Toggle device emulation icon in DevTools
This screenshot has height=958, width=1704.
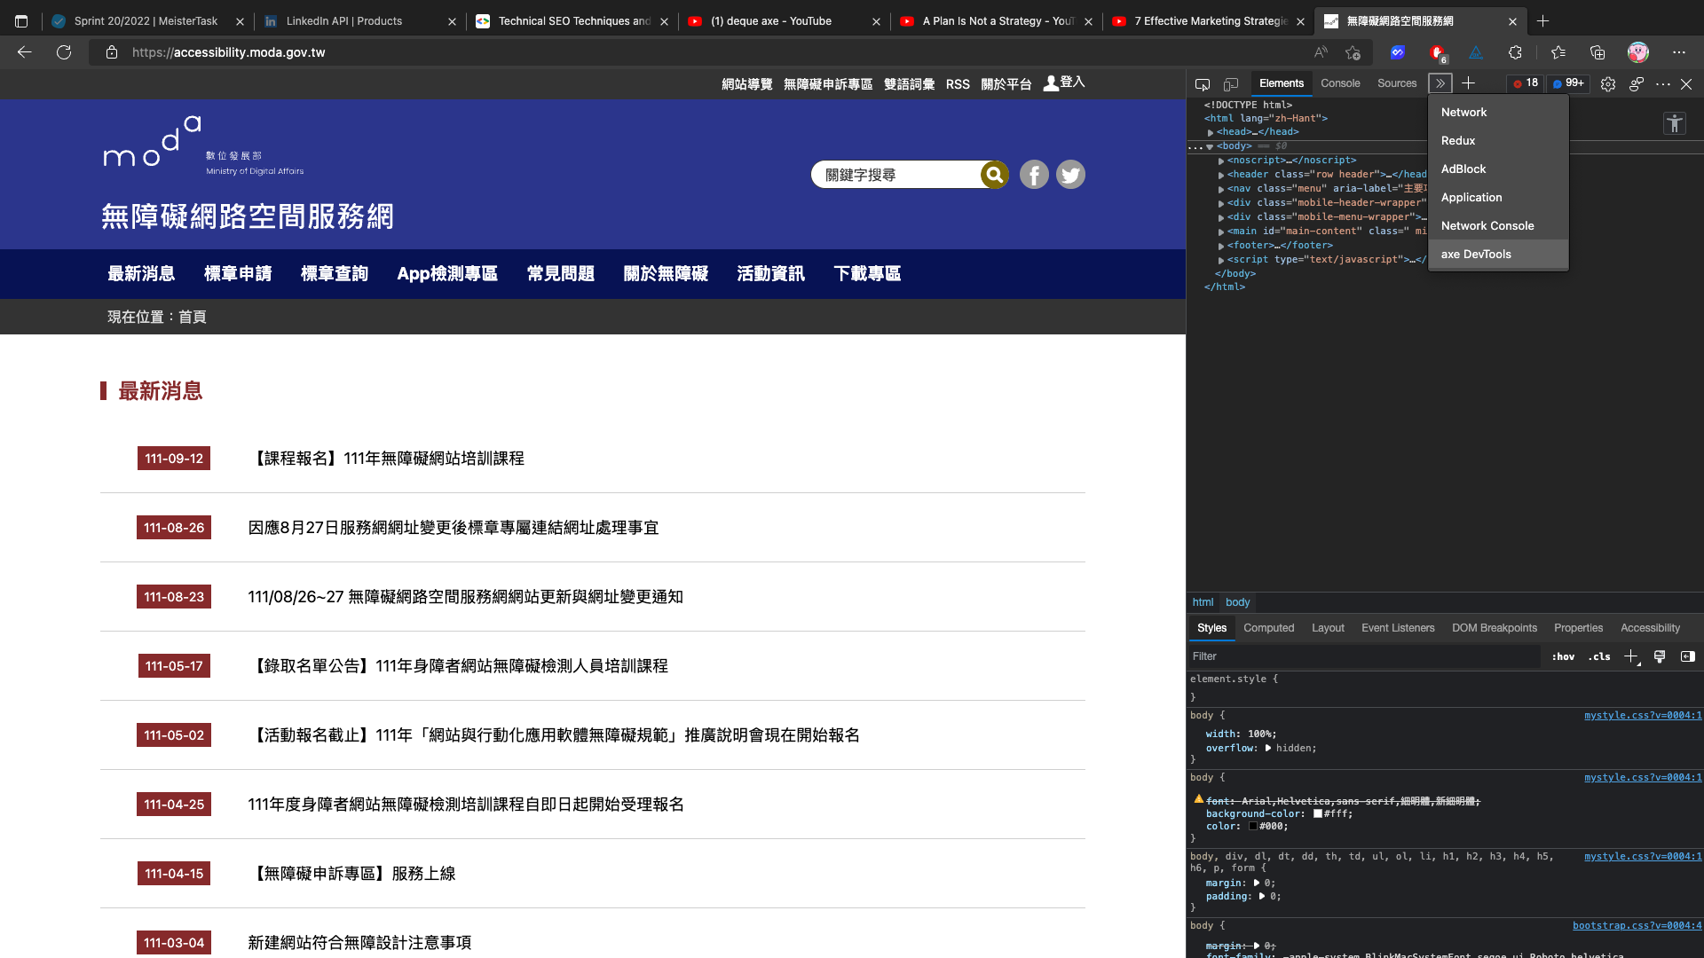click(1231, 84)
